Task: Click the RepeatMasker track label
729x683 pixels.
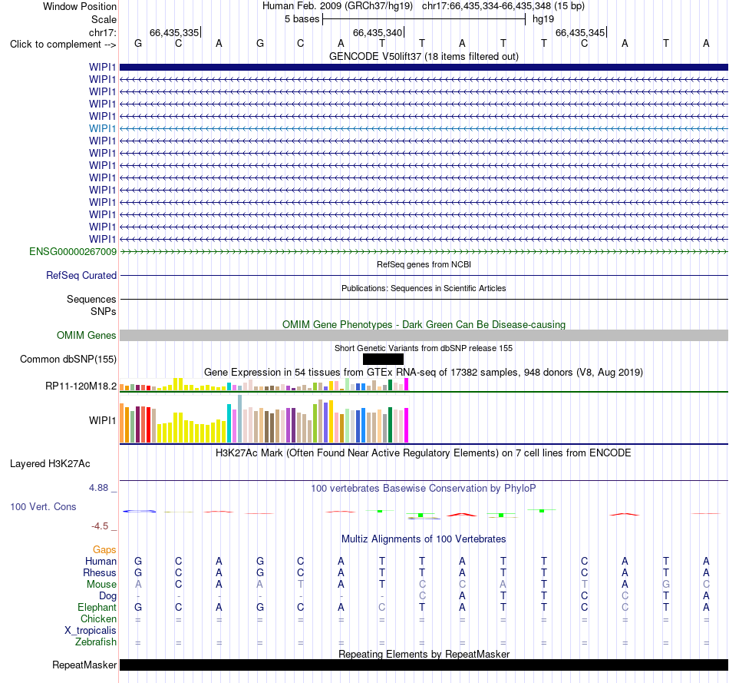Action: point(84,665)
